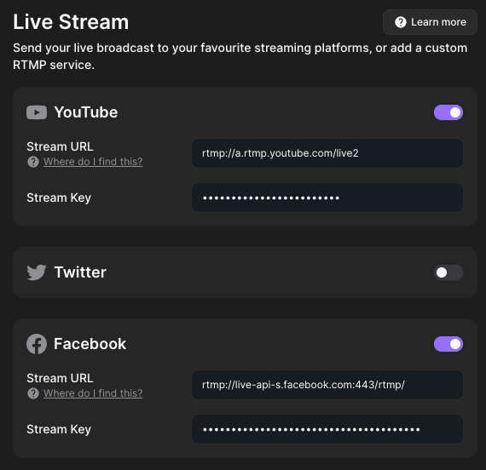Screen dimensions: 486x470
Task: Select the YouTube section heading text
Action: pos(86,112)
